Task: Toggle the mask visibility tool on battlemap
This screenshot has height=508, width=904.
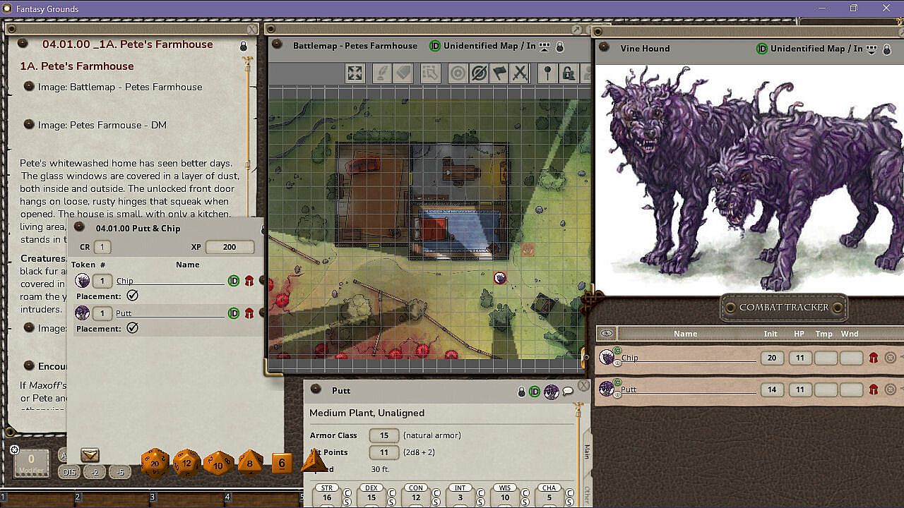Action: [x=479, y=73]
